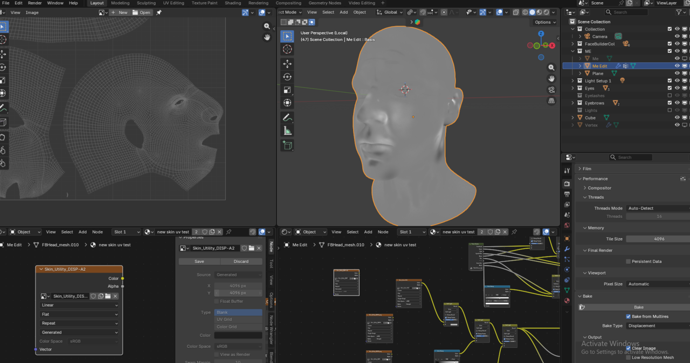
Task: Expand the Compositor subpanel
Action: click(x=599, y=188)
